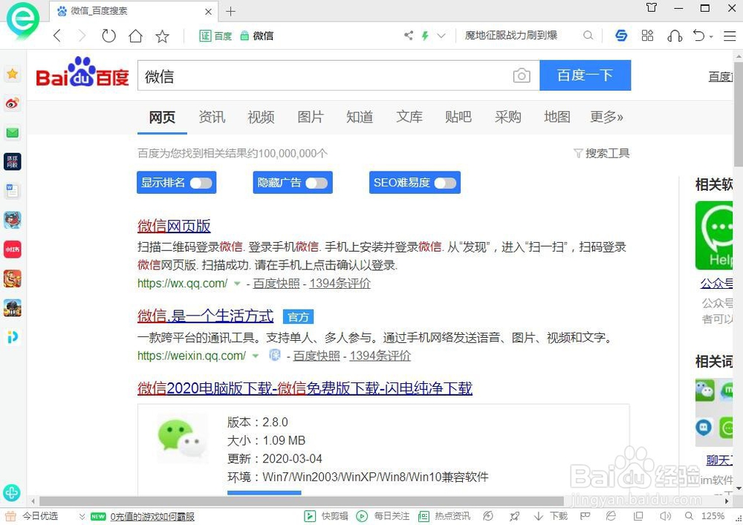
Task: Open the 微信2020电脑版下载 result link
Action: (305, 388)
